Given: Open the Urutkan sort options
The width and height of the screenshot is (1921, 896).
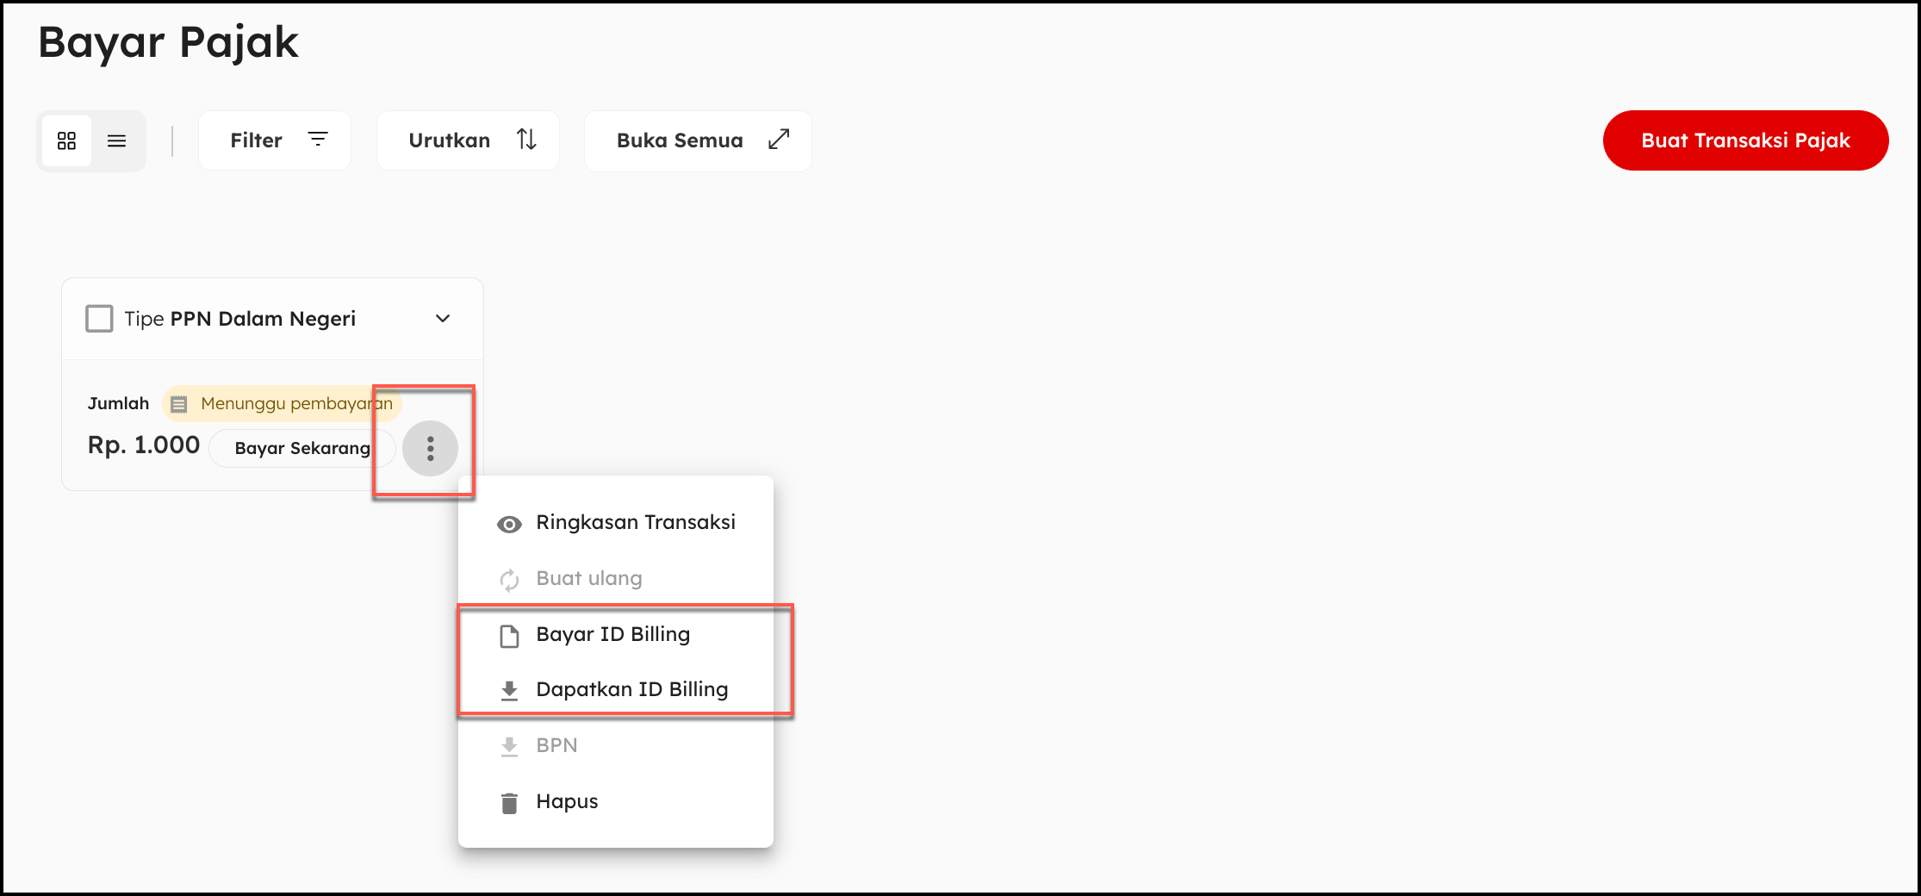Looking at the screenshot, I should [468, 140].
